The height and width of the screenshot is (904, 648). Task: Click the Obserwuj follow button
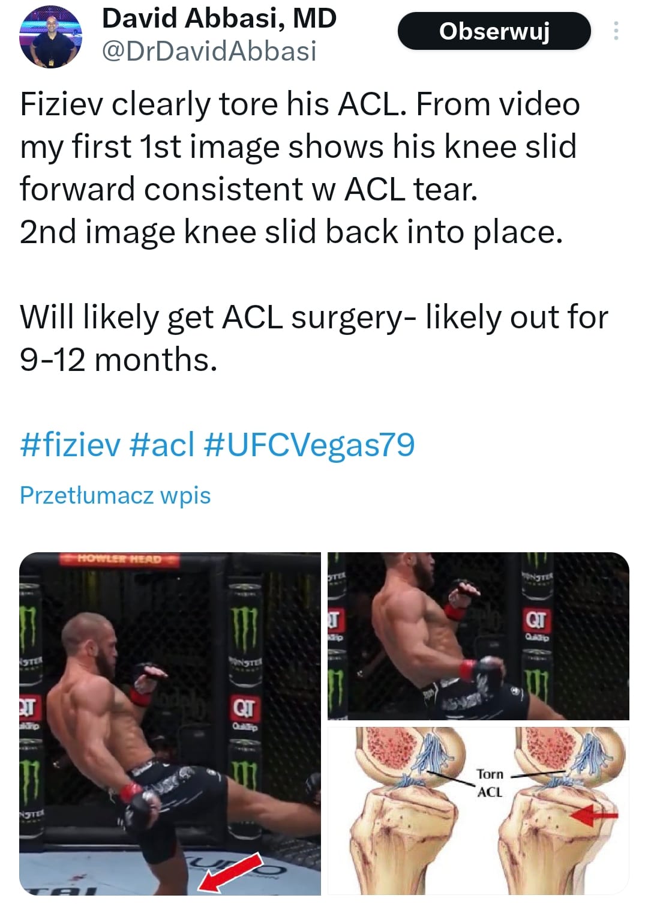click(494, 31)
